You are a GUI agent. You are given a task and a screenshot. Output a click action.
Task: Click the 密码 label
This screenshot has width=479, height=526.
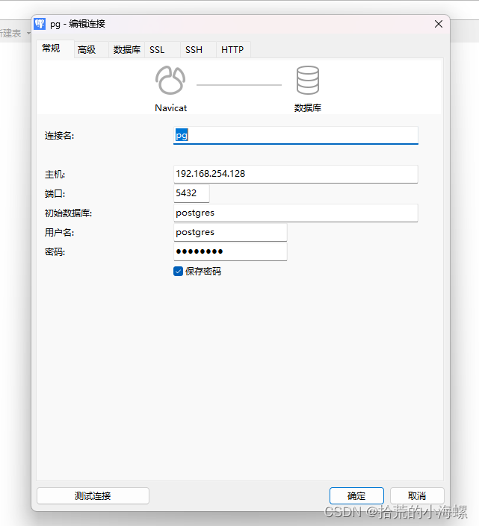[55, 251]
